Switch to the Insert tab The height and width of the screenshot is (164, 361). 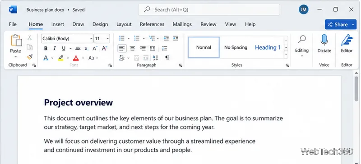(58, 24)
